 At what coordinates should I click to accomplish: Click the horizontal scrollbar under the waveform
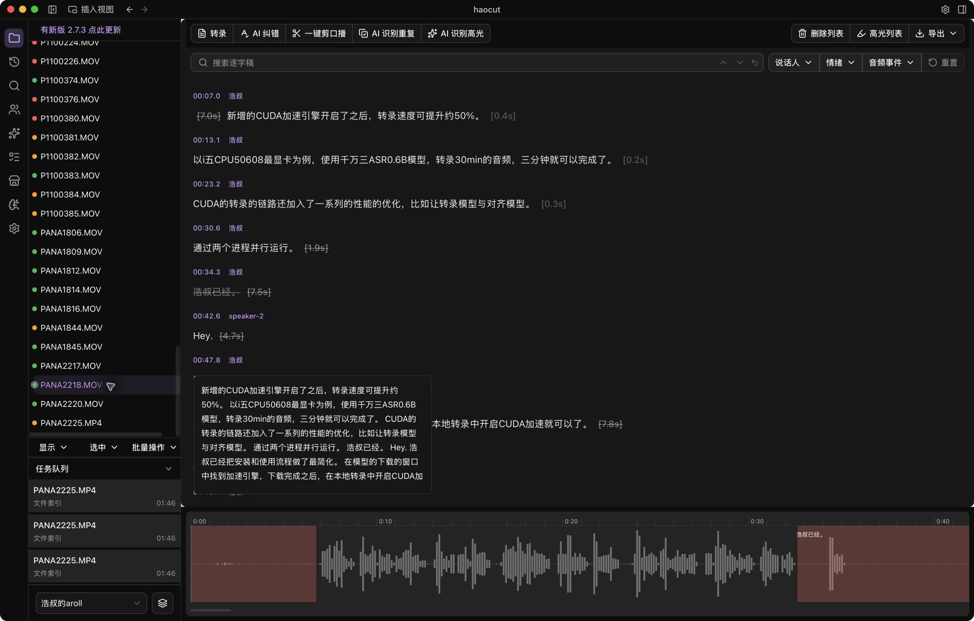pos(211,610)
